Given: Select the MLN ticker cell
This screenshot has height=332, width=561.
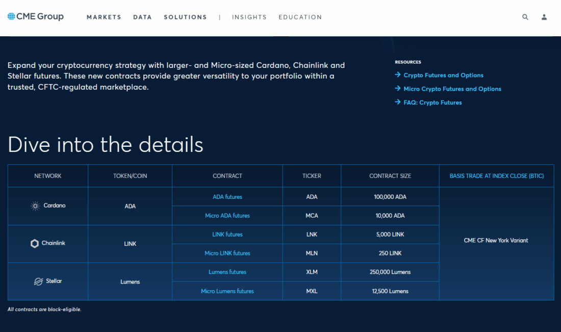Looking at the screenshot, I should click(x=312, y=253).
